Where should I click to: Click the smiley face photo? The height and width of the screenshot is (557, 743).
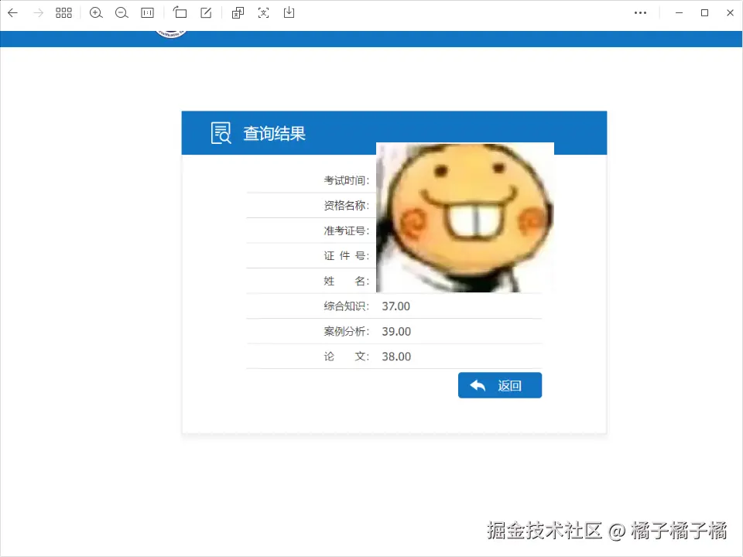[x=464, y=217]
